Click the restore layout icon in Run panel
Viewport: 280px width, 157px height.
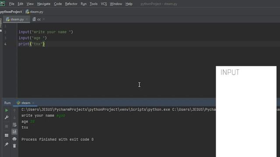pos(7,135)
